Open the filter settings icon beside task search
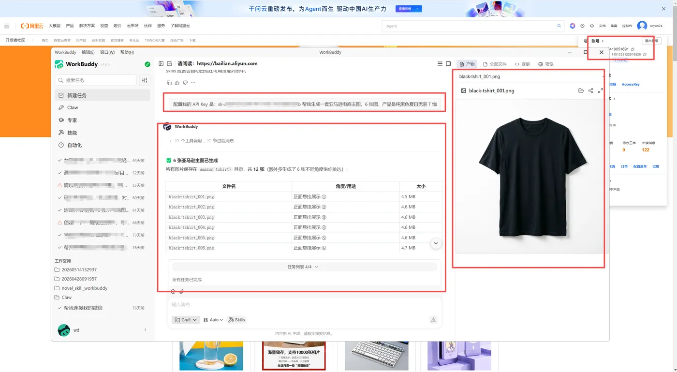Viewport: 677px width, 372px height. 145,80
